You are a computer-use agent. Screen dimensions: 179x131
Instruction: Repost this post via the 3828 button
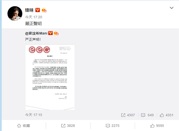pos(68,126)
